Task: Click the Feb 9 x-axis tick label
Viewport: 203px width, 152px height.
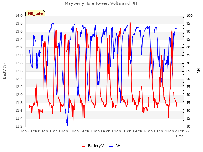Action: pos(47,131)
